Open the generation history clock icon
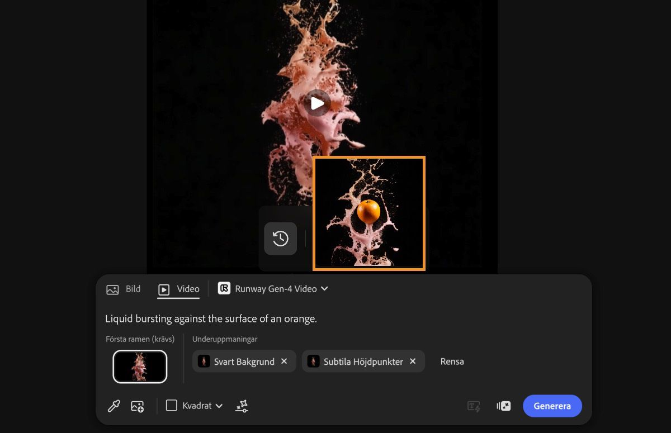 click(280, 239)
